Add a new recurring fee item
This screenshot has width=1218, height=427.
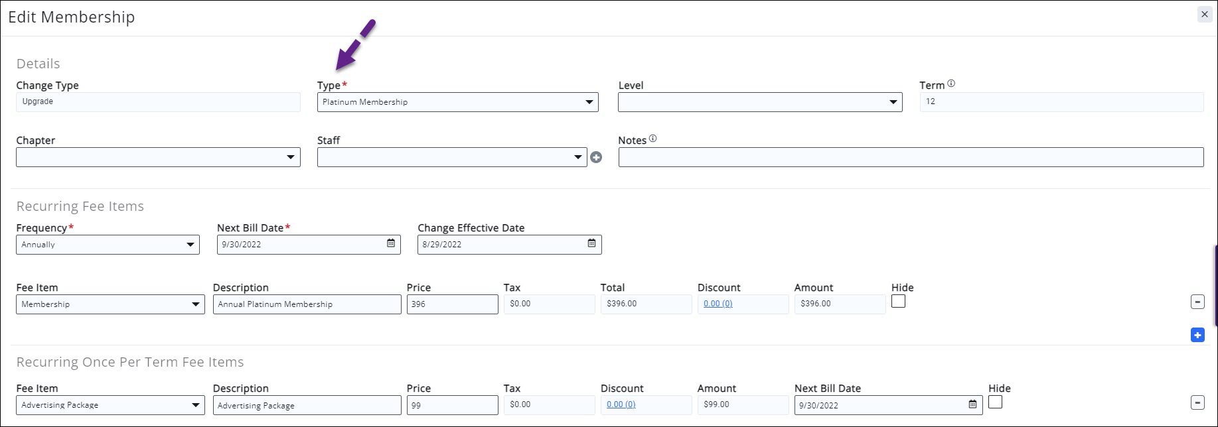pyautogui.click(x=1197, y=335)
